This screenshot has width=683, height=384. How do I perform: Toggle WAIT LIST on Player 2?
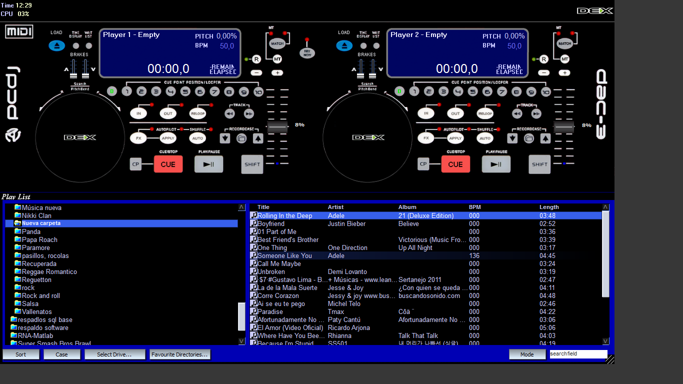pyautogui.click(x=376, y=45)
